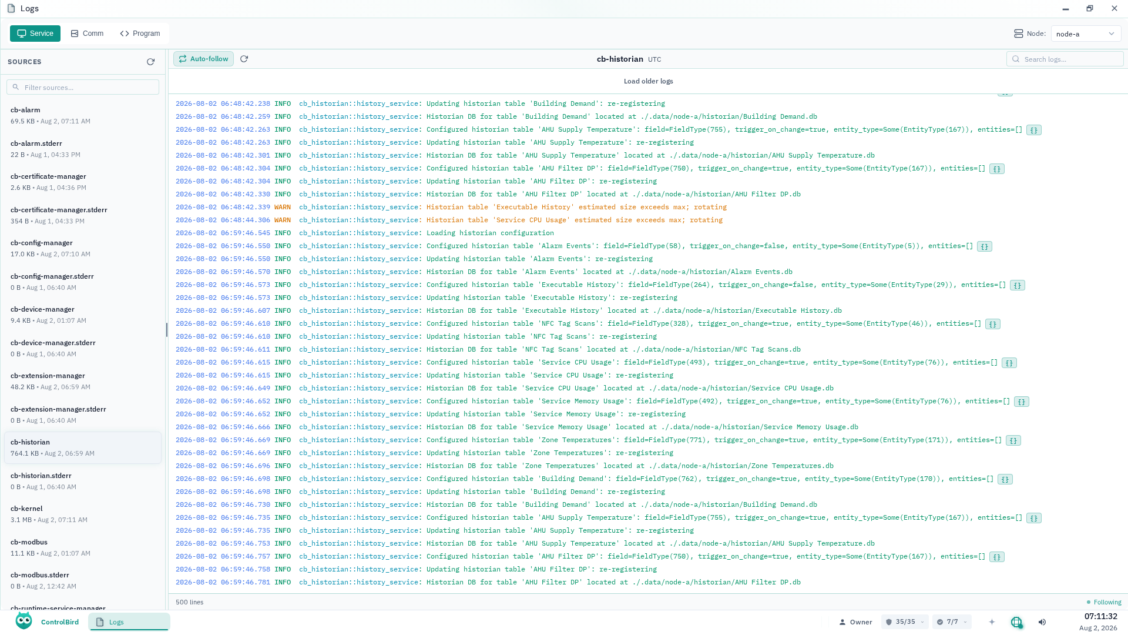This screenshot has width=1128, height=635.
Task: Select the Logs tab in bottom bar
Action: pyautogui.click(x=129, y=622)
